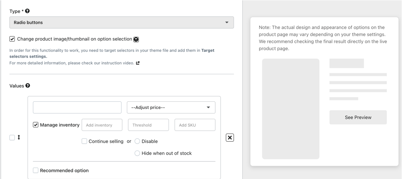
Task: Click the See Preview button
Action: pyautogui.click(x=358, y=118)
